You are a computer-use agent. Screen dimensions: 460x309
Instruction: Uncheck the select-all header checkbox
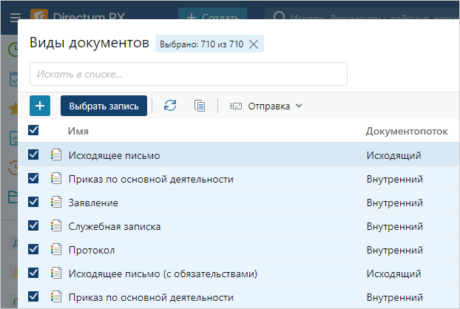[33, 131]
